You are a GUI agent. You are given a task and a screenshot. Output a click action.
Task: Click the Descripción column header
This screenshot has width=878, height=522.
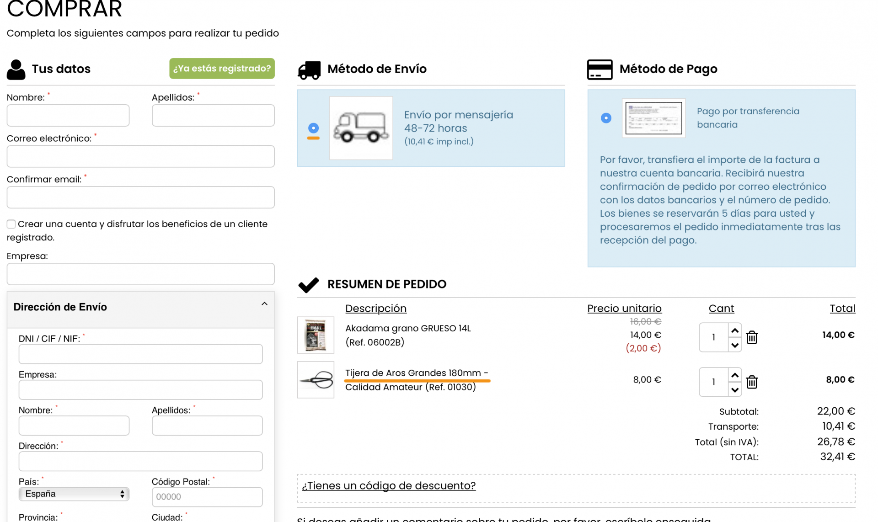click(375, 309)
